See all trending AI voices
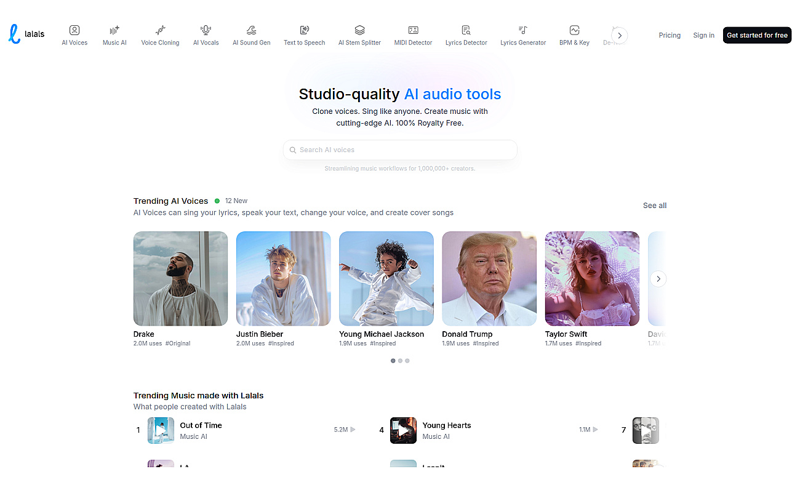Screen dimensions: 800x485 (x=655, y=206)
